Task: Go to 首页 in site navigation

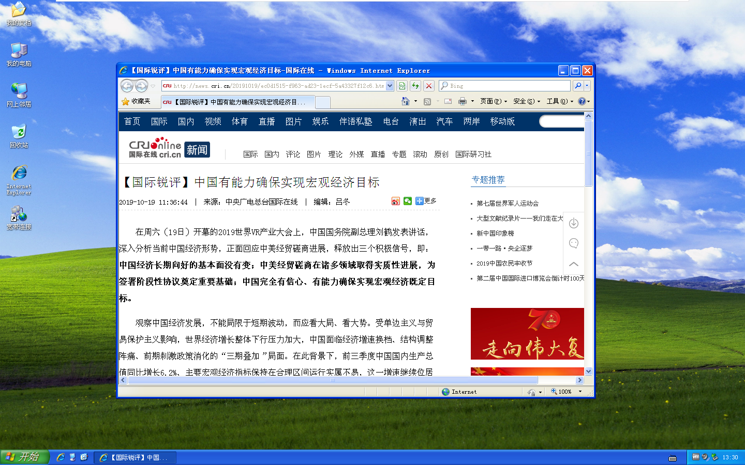Action: click(x=132, y=121)
